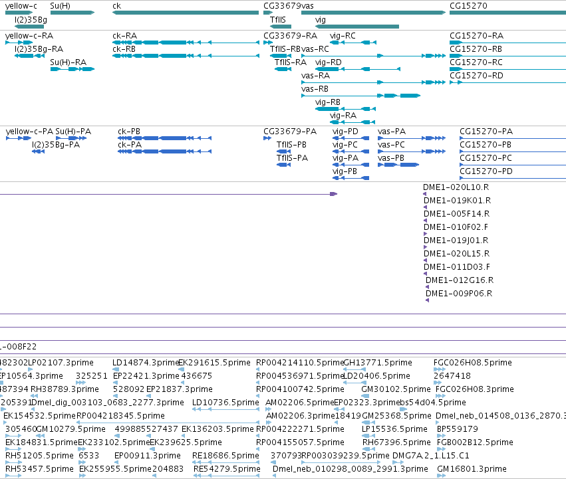Select the TfIIS gene bar
The image size is (566, 479).
[x=281, y=27]
